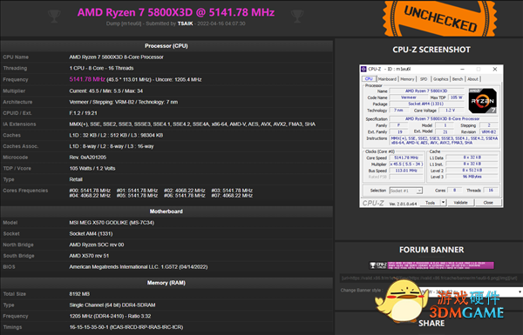This screenshot has width=523, height=335.
Task: Click the timings value '16-15-15-35-50-1'
Action: [126, 327]
